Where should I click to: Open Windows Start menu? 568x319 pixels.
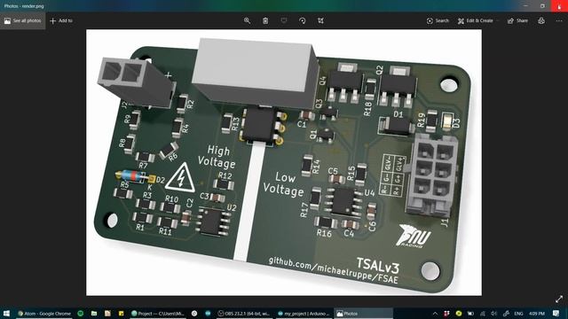tap(6, 313)
